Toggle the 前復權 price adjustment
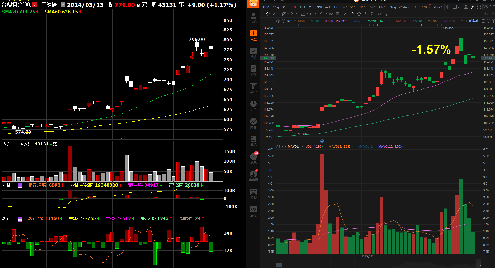The height and width of the screenshot is (268, 495). click(473, 21)
